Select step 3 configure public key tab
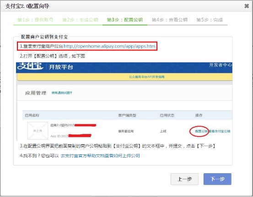This screenshot has width=253, height=197. point(125,20)
